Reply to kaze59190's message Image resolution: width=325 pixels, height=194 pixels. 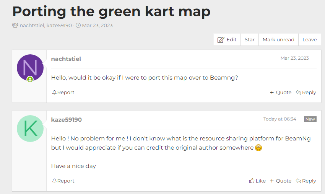coord(306,181)
